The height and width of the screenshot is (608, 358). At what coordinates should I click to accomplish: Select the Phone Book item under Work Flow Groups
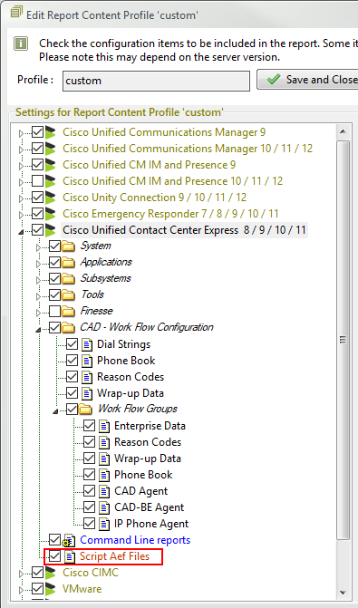(143, 475)
